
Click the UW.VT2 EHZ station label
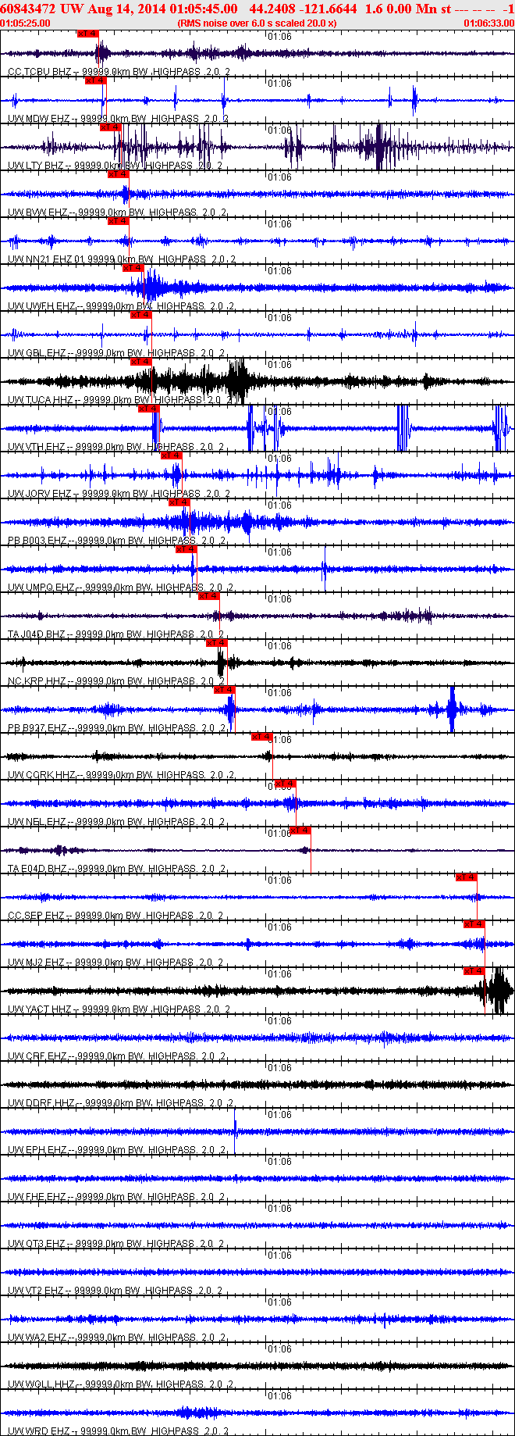[x=36, y=1291]
